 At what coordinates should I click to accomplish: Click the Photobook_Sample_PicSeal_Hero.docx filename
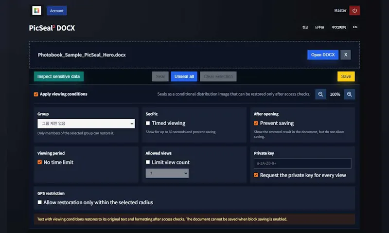click(x=82, y=55)
